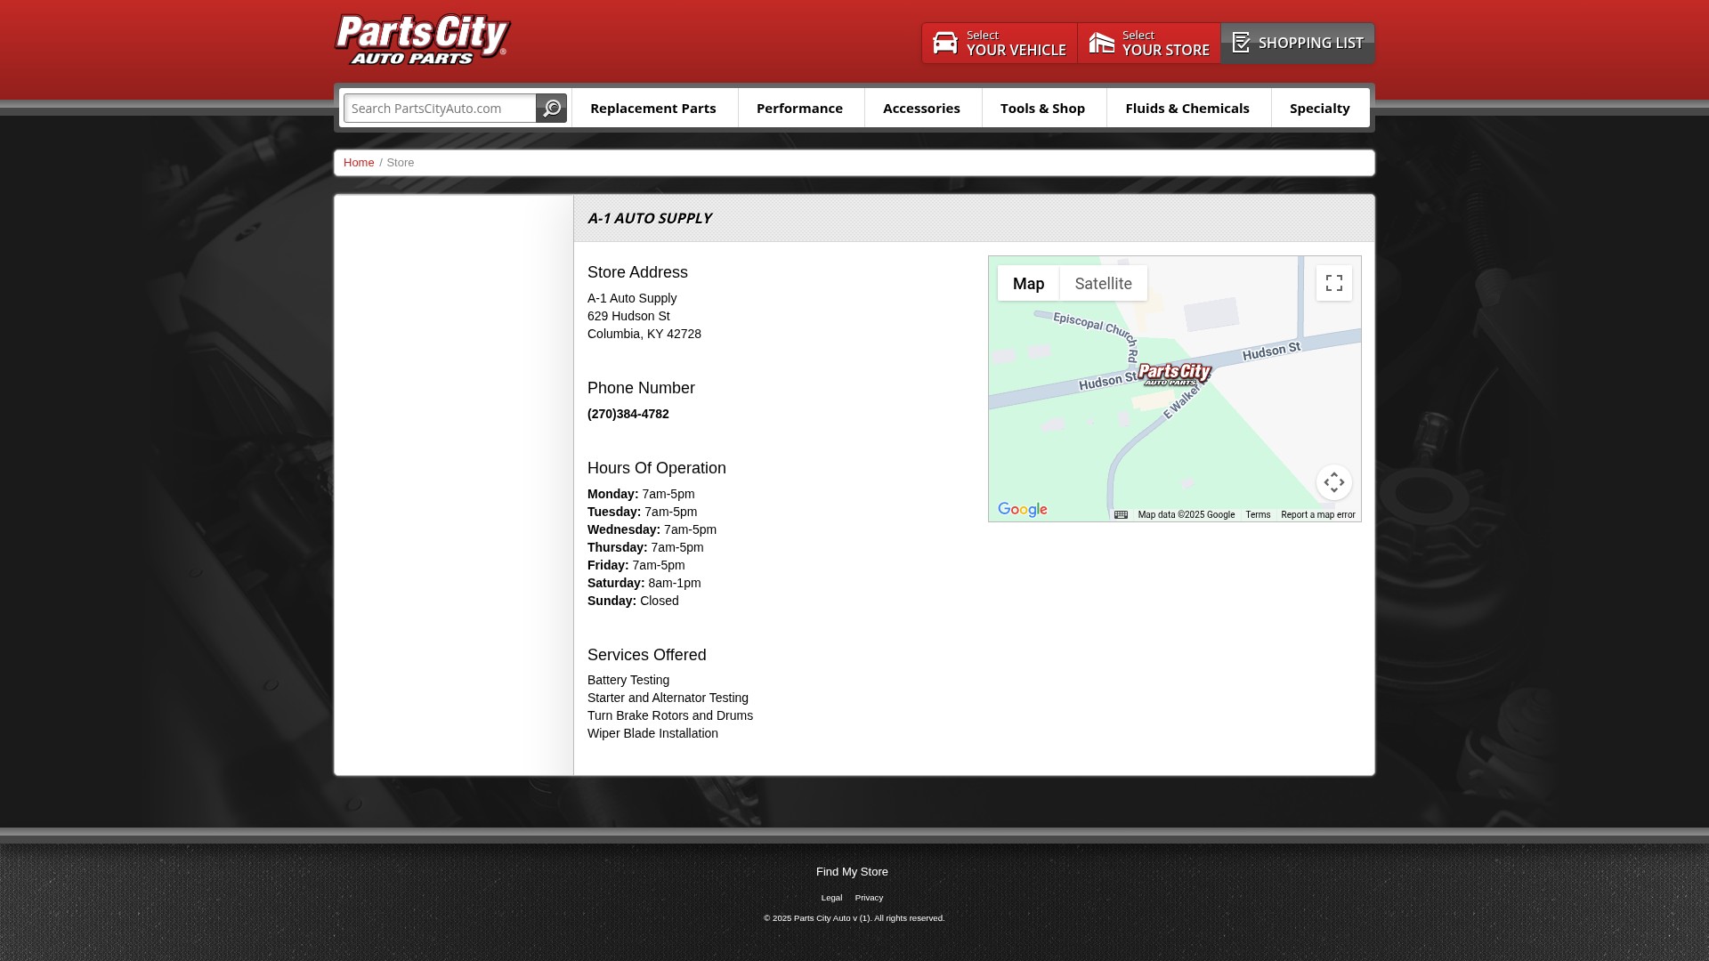Go to Home breadcrumb link
This screenshot has height=961, width=1709.
coord(359,163)
